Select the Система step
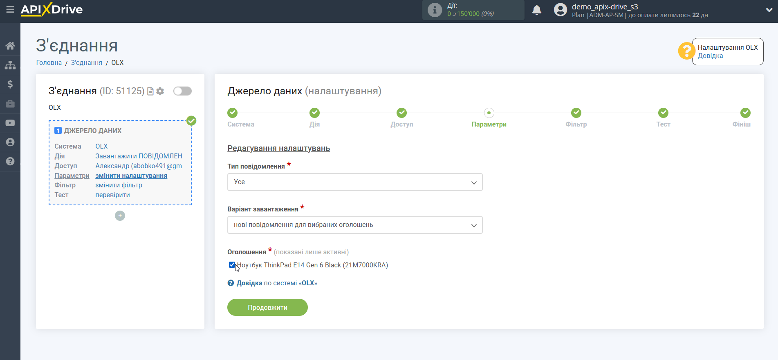 pos(233,113)
